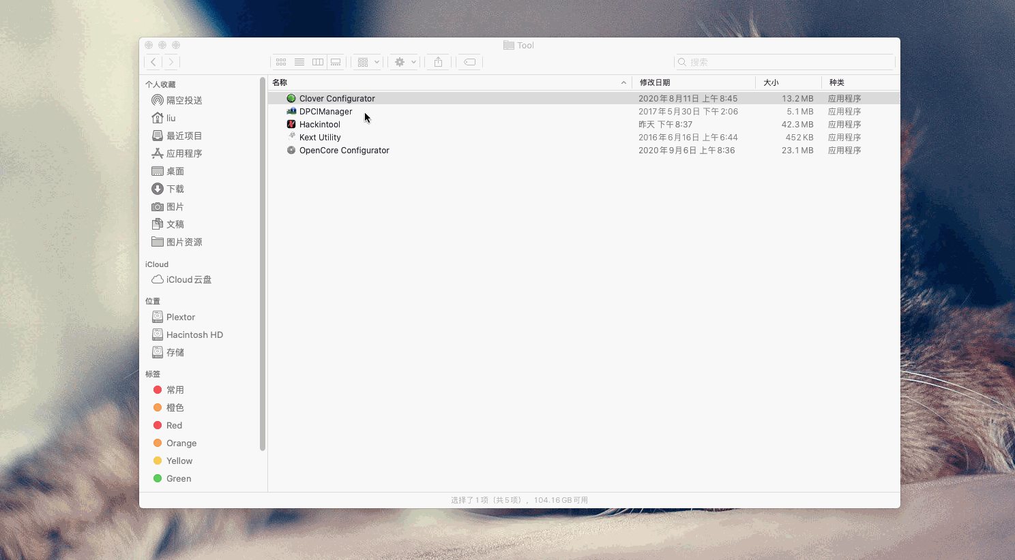Screen dimensions: 1015x560
Task: Select the Clover Configurator app icon
Action: (291, 98)
